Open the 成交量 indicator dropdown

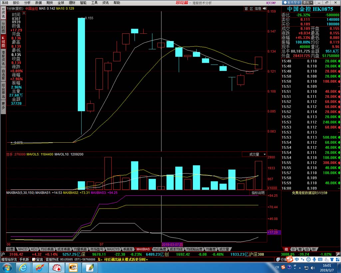pos(254,154)
